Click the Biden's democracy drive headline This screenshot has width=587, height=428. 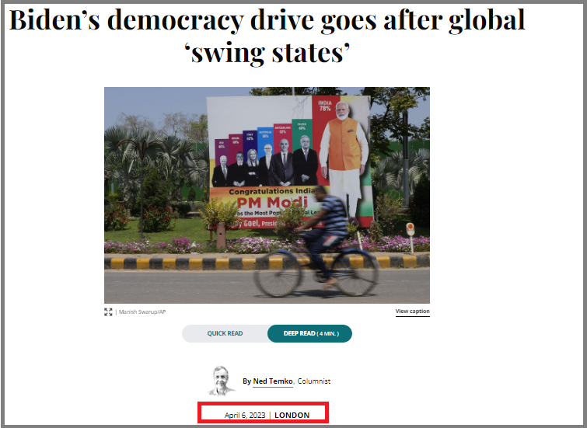point(267,20)
